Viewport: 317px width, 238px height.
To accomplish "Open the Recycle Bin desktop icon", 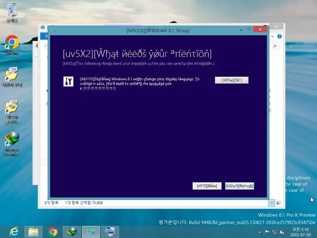I will pos(12,12).
